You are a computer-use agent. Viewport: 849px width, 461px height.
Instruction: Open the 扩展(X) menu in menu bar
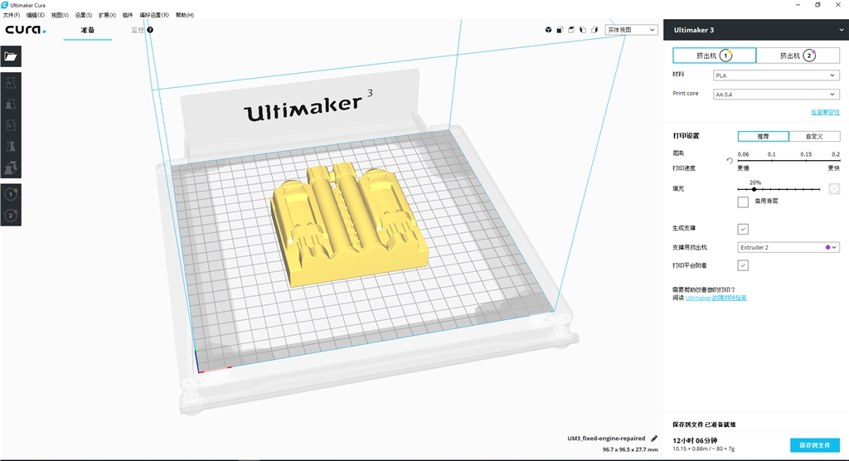pyautogui.click(x=107, y=15)
